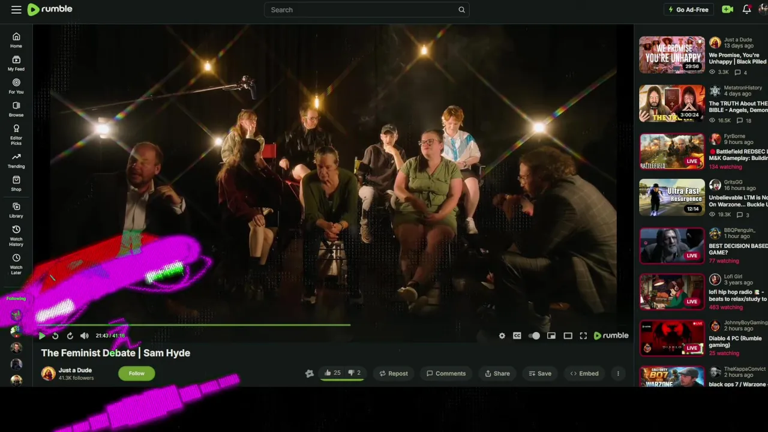The height and width of the screenshot is (432, 768).
Task: Open 'The TRUTH About THE BIBLE' video thumbnail
Action: pyautogui.click(x=672, y=103)
